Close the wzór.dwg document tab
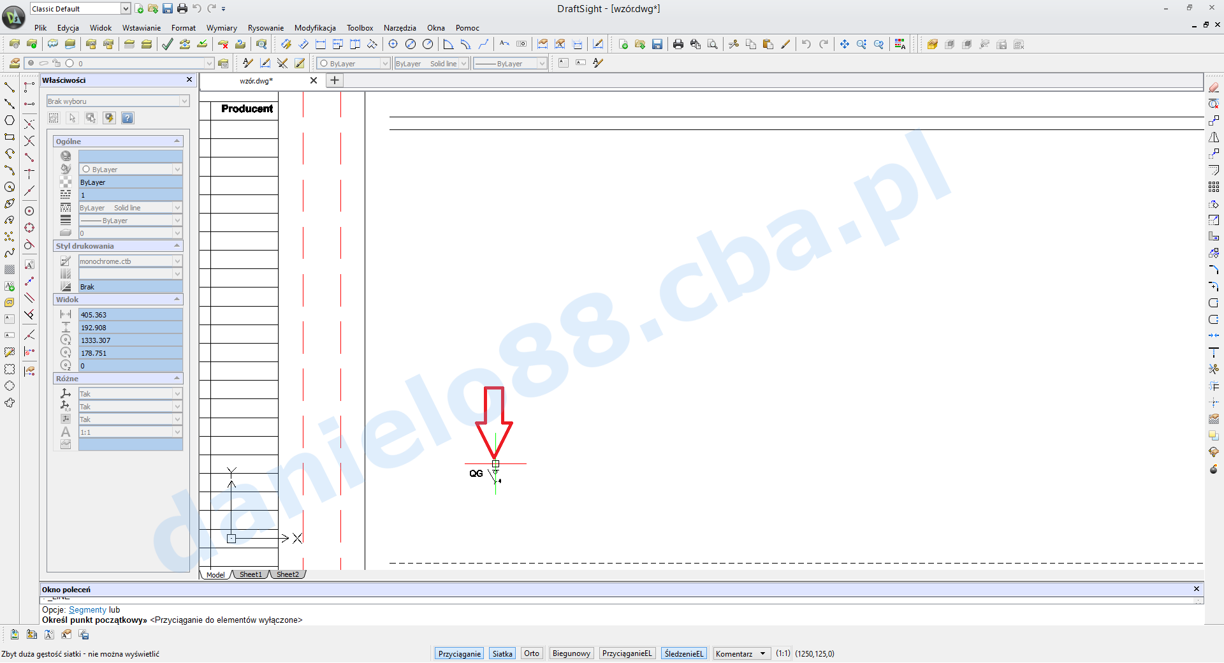Viewport: 1224px width, 663px height. 314,80
